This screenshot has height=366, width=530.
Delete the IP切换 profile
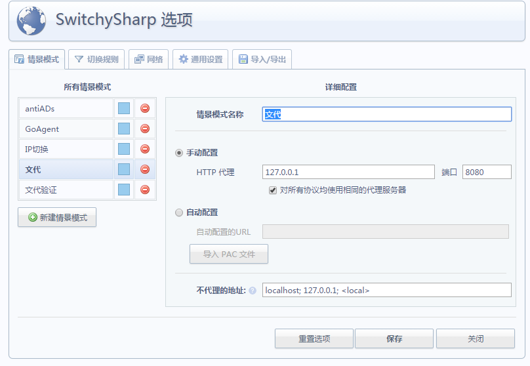145,149
